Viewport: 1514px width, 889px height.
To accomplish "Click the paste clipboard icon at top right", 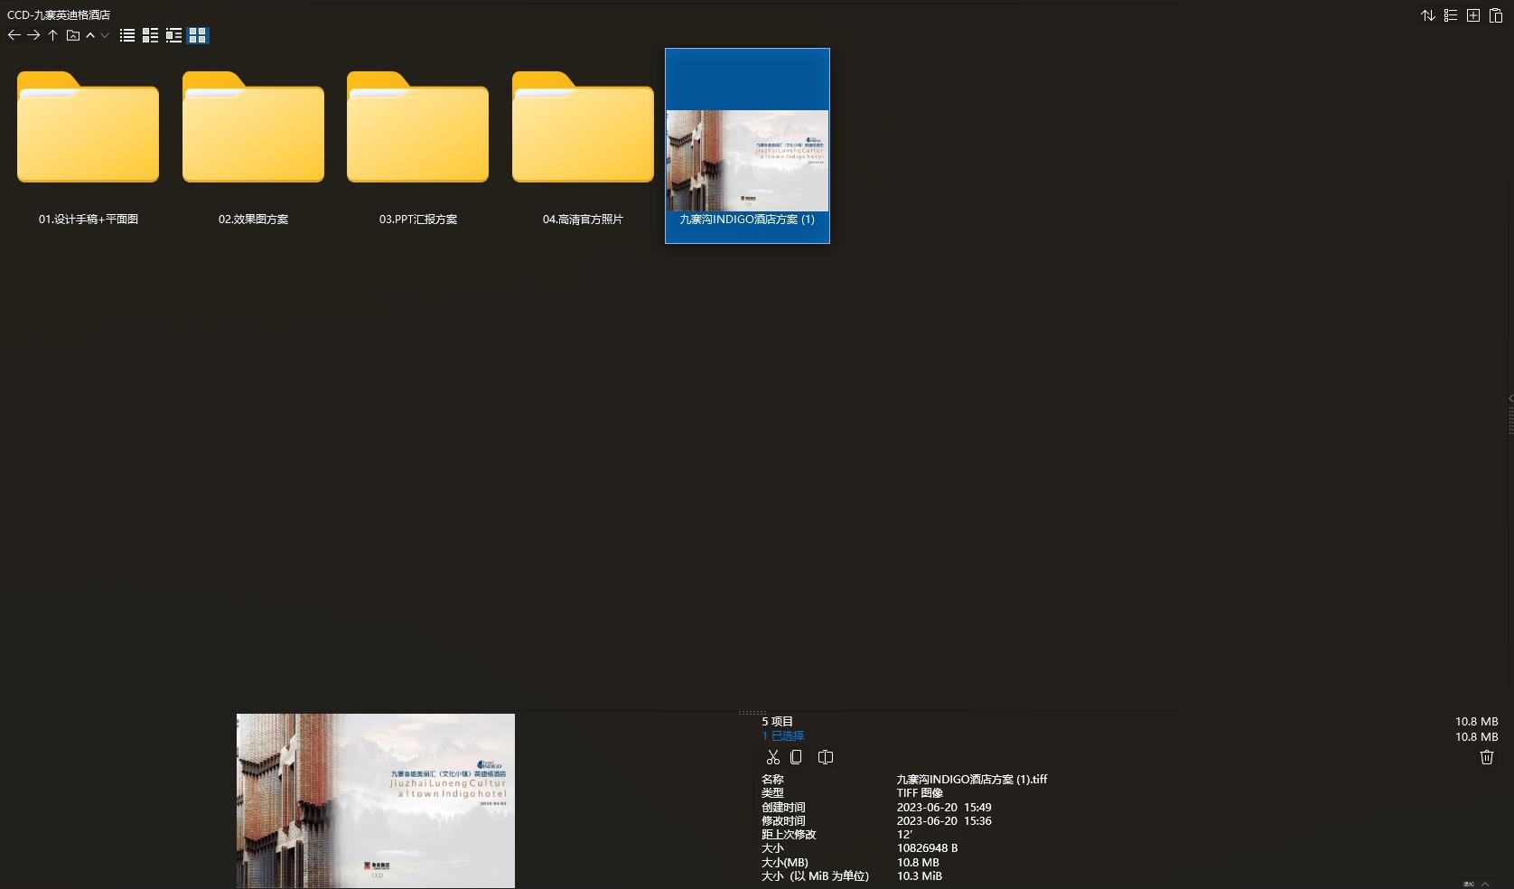I will click(x=1496, y=15).
